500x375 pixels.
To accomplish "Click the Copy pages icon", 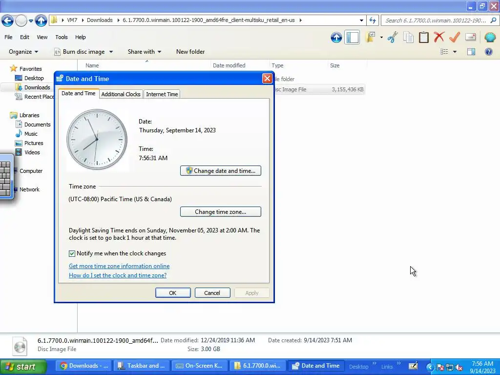I will pyautogui.click(x=408, y=37).
